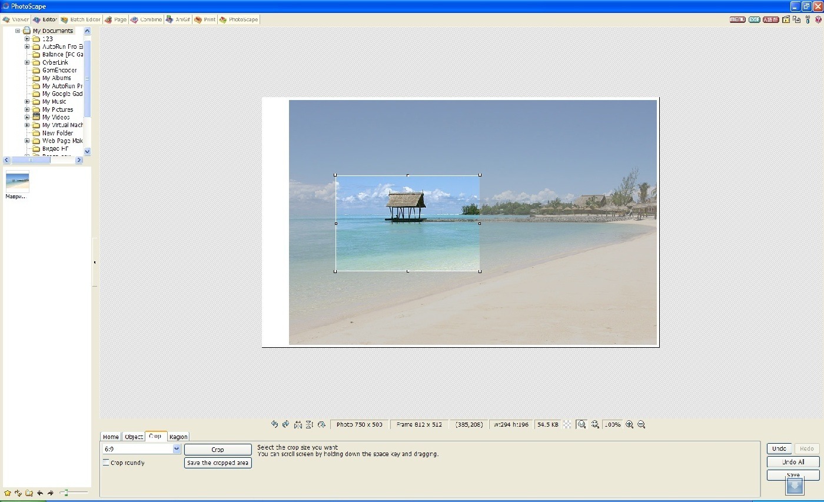
Task: Expand the My Music folder
Action: 27,102
